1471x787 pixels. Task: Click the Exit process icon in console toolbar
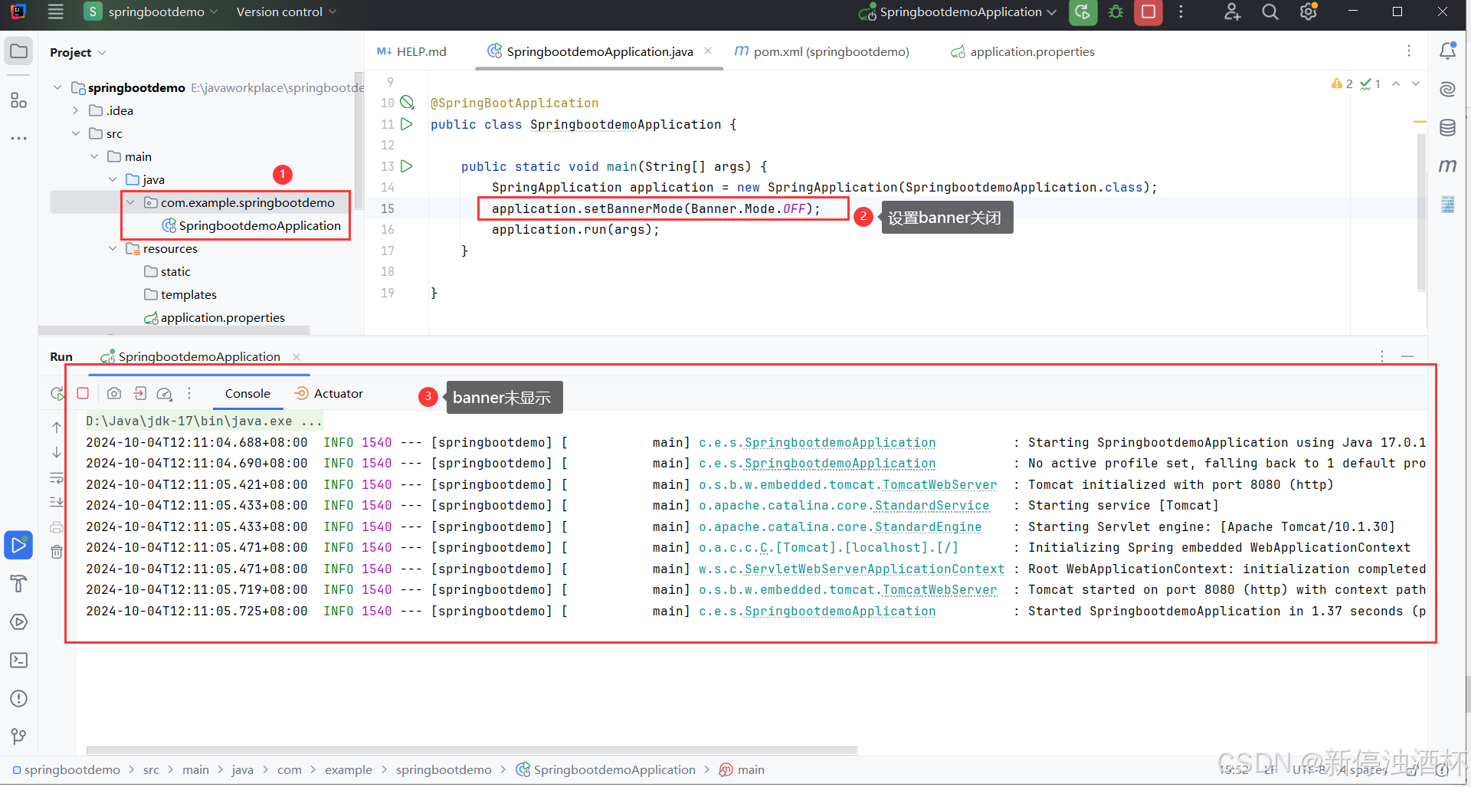140,393
